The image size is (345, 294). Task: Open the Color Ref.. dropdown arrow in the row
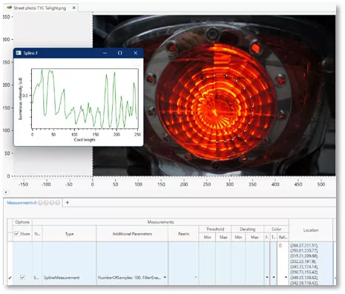click(286, 277)
